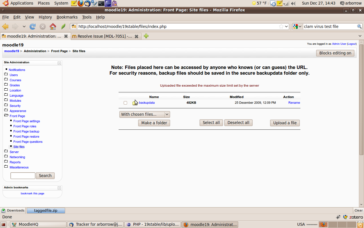
Task: Expand the Server folder in admin tree
Action: (6, 152)
